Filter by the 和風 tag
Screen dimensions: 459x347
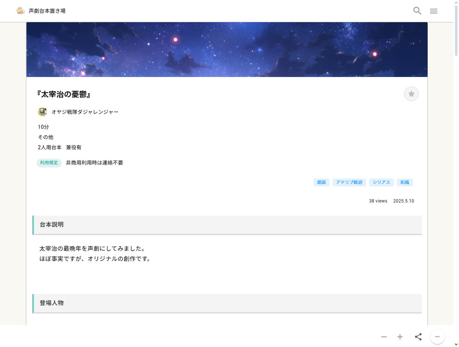tap(404, 182)
